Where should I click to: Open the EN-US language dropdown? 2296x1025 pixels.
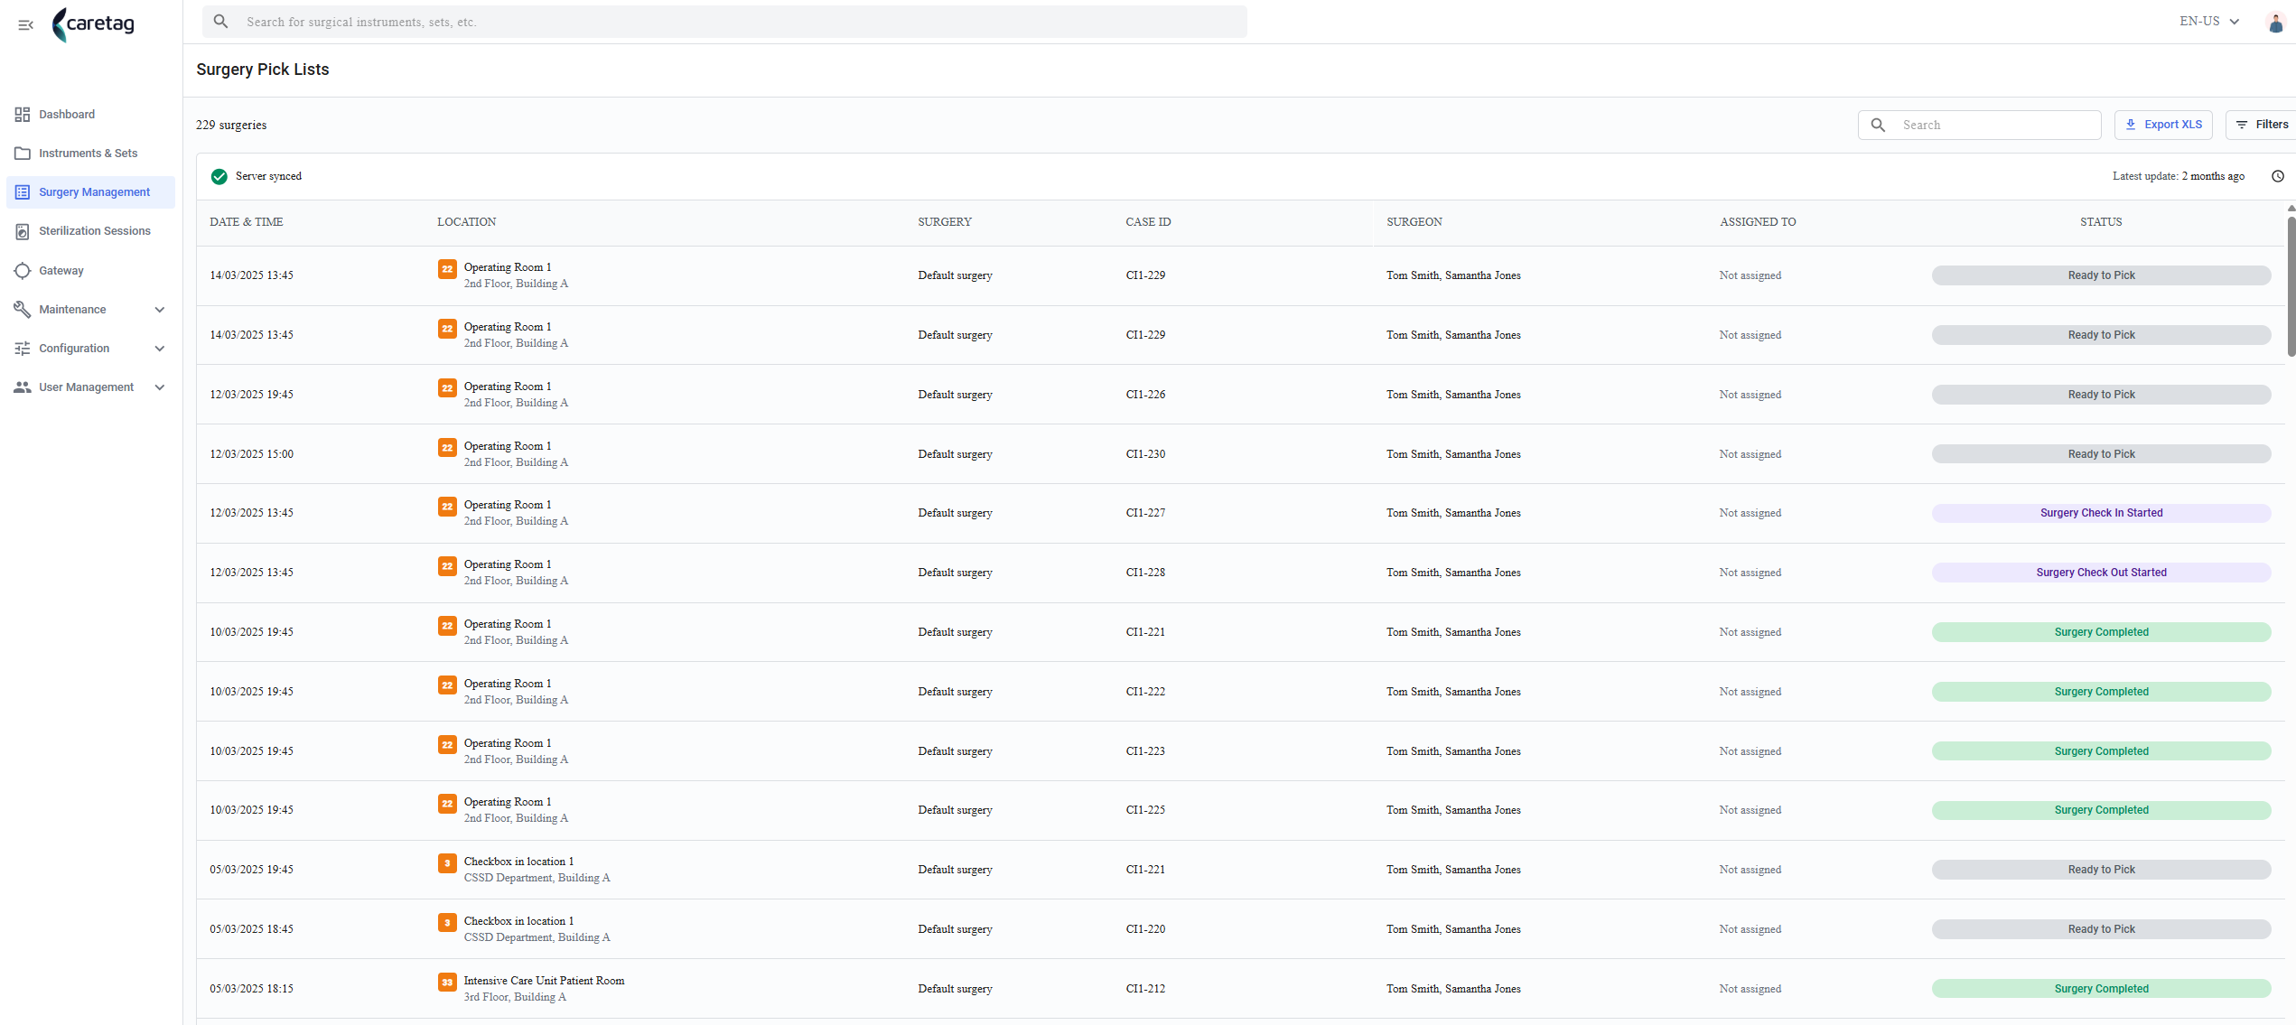coord(2209,22)
